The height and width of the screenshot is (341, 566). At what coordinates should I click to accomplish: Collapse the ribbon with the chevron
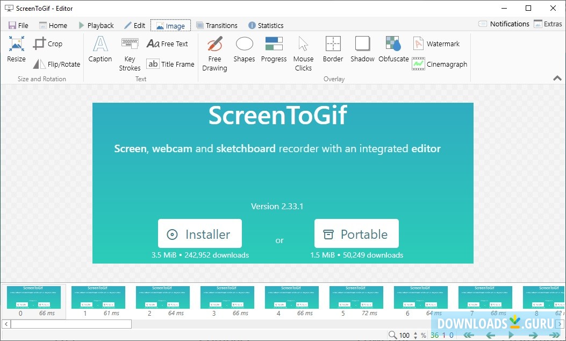[x=557, y=78]
